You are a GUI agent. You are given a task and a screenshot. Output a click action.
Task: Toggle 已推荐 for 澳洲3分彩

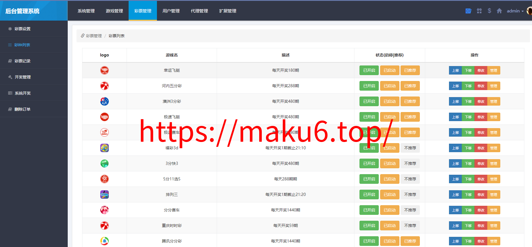(x=410, y=101)
